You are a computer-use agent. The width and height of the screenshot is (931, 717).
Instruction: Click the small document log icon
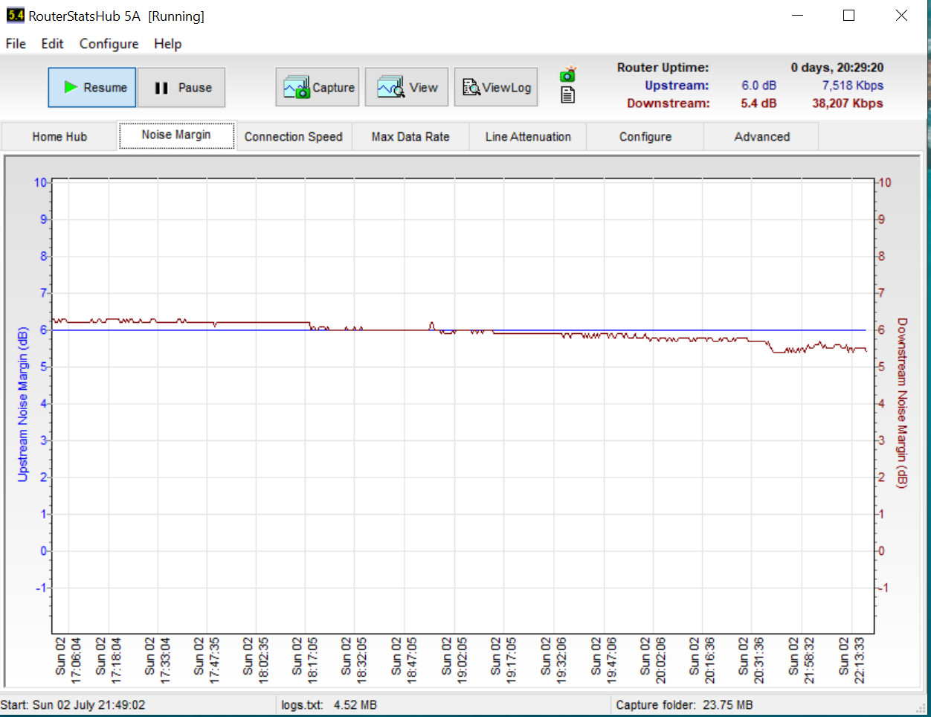[x=568, y=95]
